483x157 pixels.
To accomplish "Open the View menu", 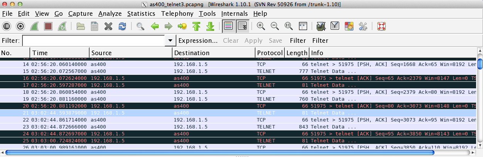I will pyautogui.click(x=42, y=14).
